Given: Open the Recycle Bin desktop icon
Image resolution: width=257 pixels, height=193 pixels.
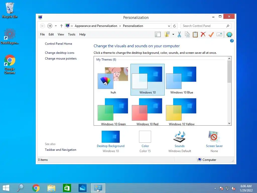Looking at the screenshot, I should pos(10,10).
